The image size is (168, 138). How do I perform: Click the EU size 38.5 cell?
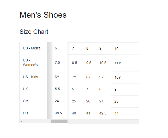(x=58, y=113)
